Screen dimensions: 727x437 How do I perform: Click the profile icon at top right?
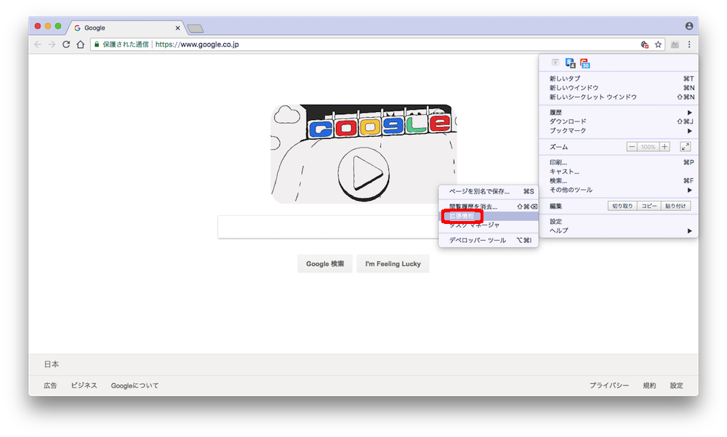pyautogui.click(x=688, y=25)
